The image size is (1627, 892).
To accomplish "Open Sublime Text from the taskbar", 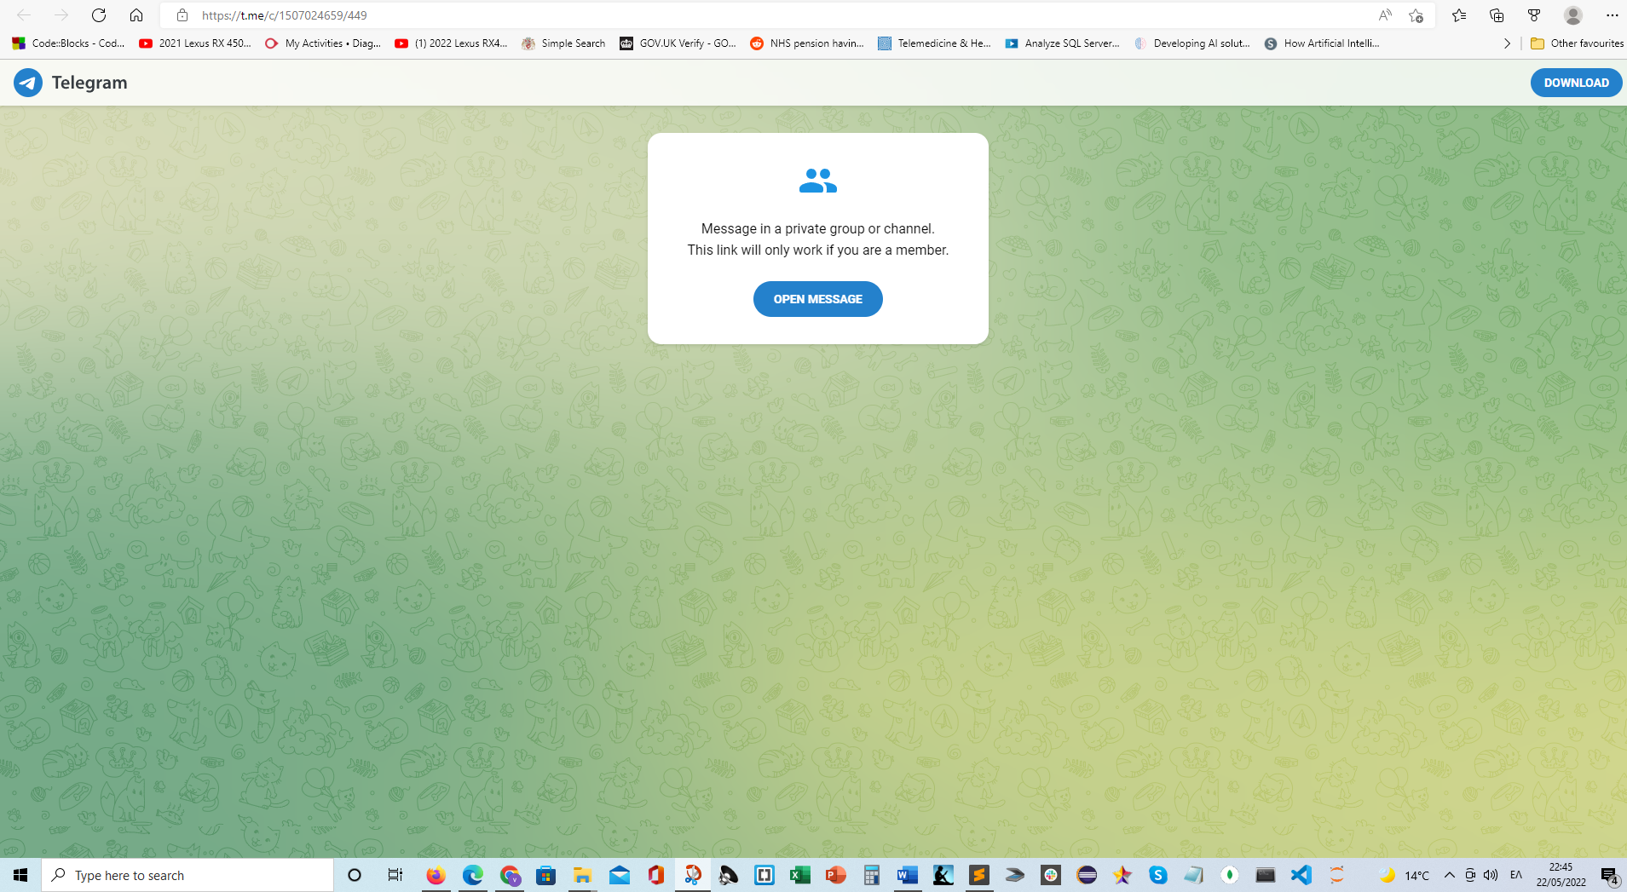I will [x=979, y=875].
